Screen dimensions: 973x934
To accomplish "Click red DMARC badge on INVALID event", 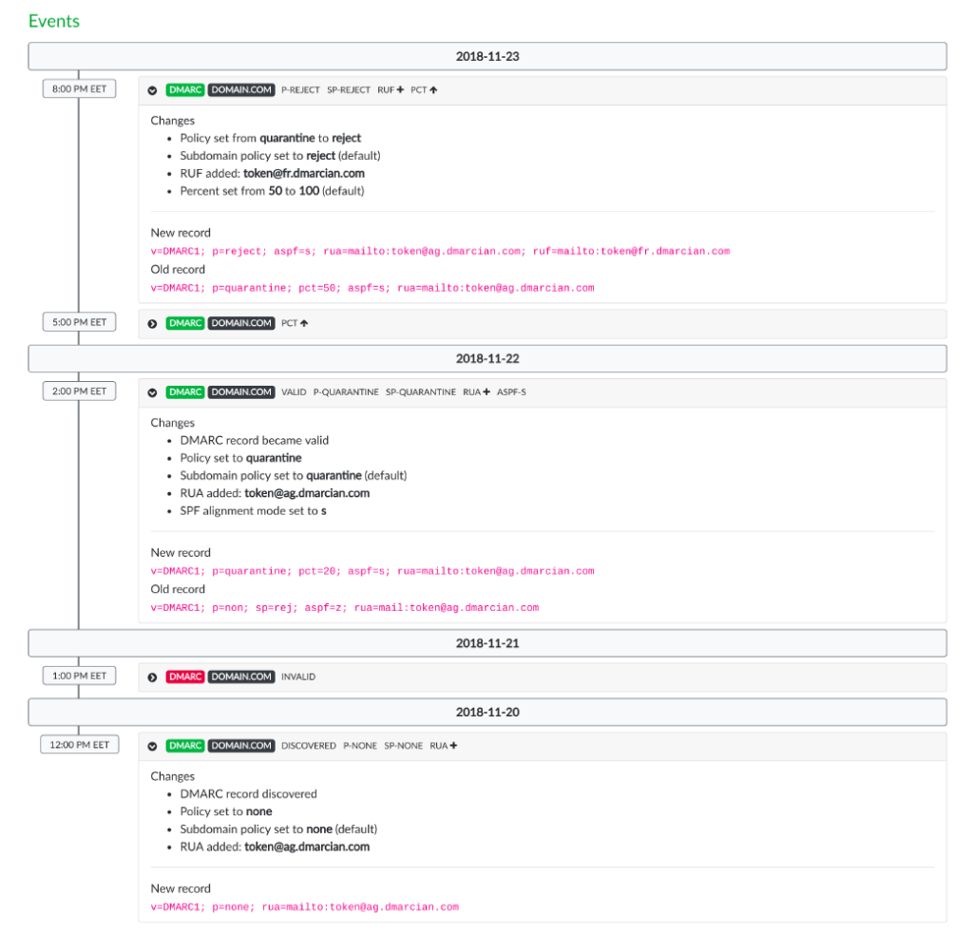I will click(x=185, y=677).
